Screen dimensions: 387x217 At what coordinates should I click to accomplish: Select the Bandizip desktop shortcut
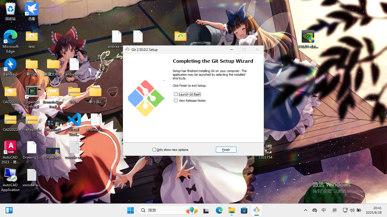pyautogui.click(x=10, y=67)
